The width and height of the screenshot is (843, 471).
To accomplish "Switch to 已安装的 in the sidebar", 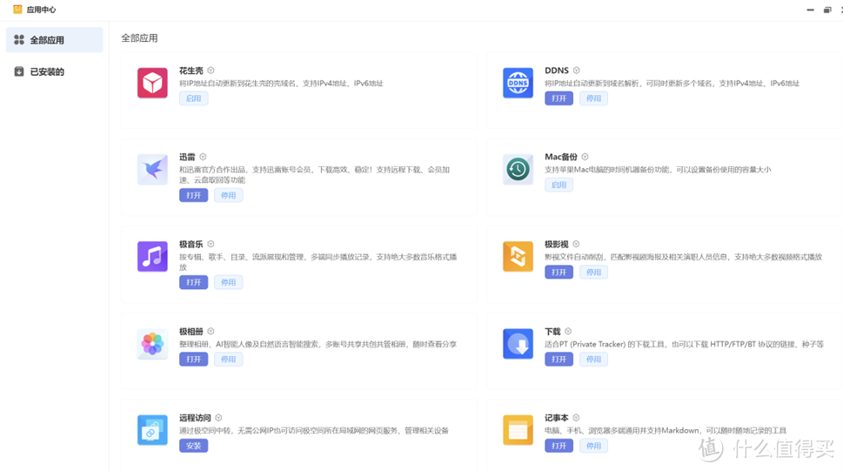I will [x=54, y=71].
